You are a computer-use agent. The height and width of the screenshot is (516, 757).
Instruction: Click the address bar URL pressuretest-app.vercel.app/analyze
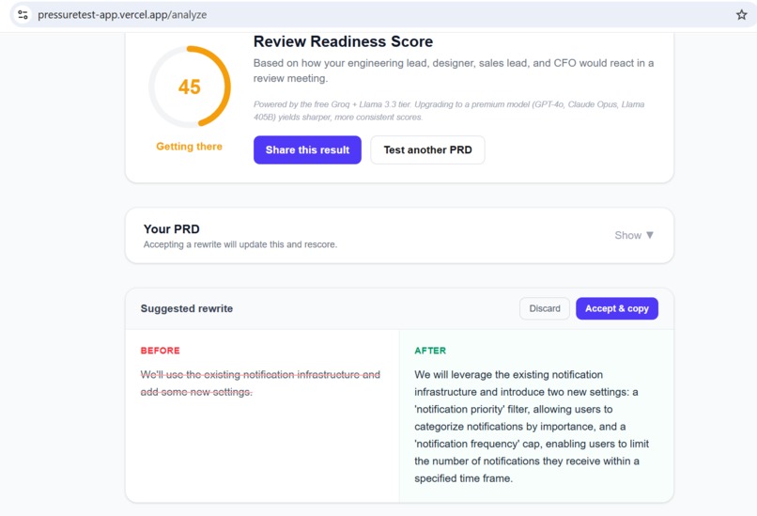click(x=122, y=15)
